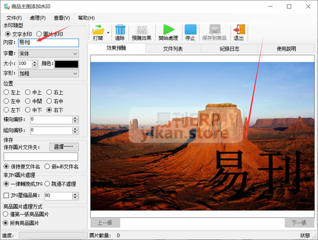The height and width of the screenshot is (240, 318).
Task: Click the 退出 exit door icon
Action: coord(239,29)
